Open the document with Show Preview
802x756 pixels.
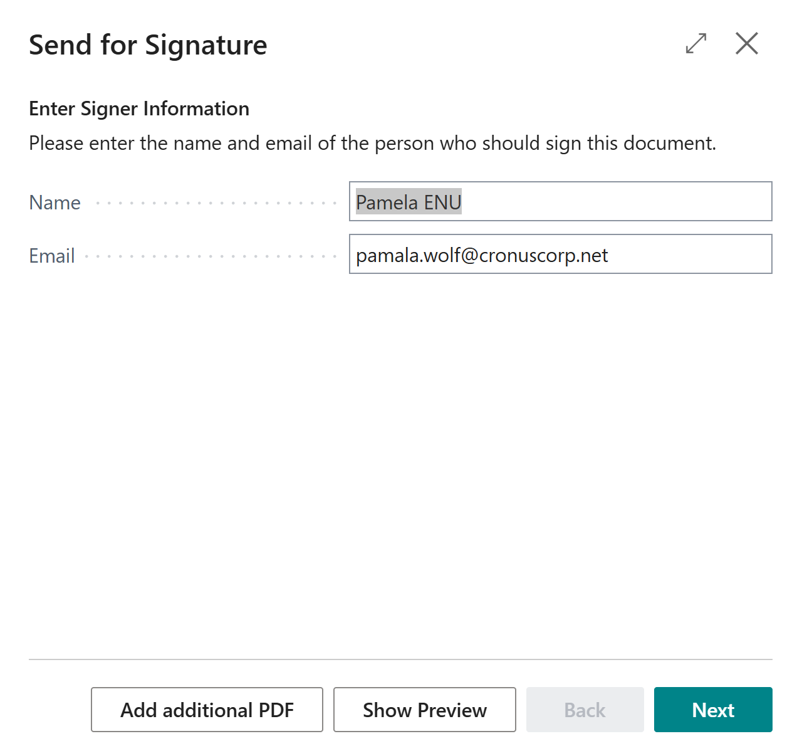(x=425, y=710)
